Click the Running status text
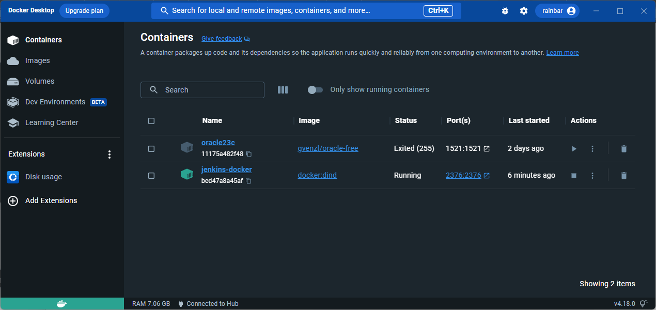 pyautogui.click(x=408, y=175)
